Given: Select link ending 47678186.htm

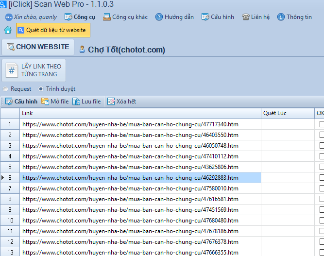Looking at the screenshot, I should click(x=140, y=231).
